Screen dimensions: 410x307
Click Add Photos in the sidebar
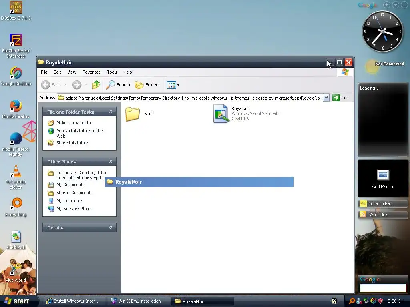383,178
